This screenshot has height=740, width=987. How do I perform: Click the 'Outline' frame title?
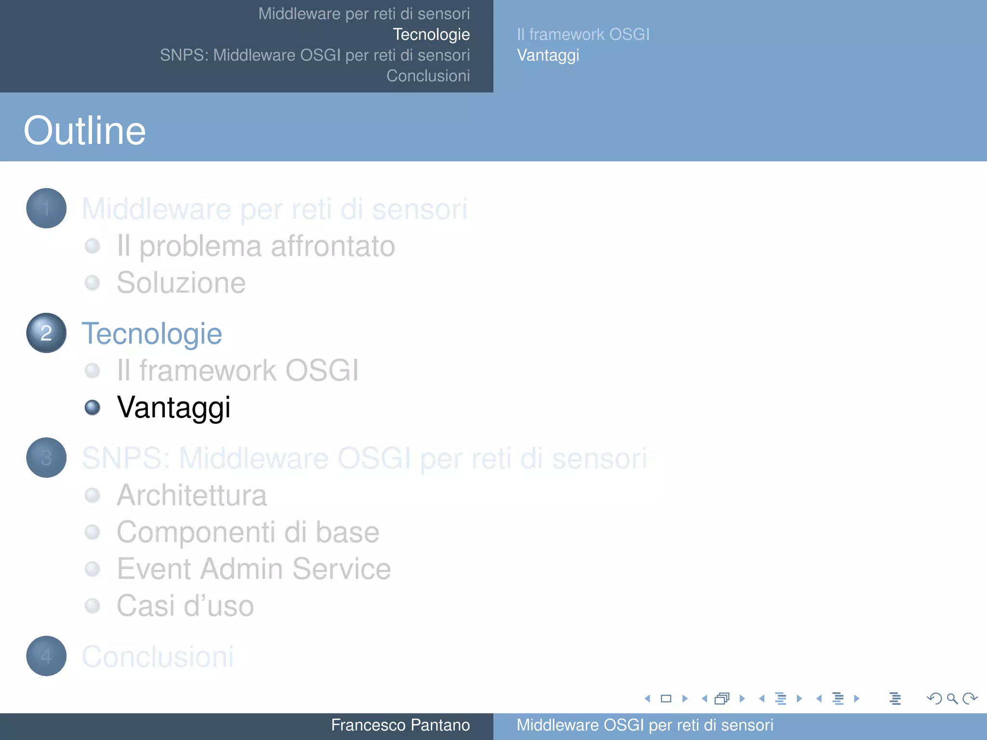[x=85, y=131]
